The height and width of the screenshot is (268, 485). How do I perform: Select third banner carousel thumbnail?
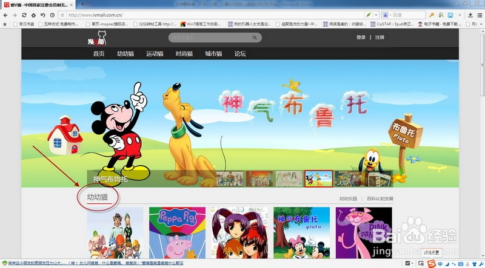[289, 179]
